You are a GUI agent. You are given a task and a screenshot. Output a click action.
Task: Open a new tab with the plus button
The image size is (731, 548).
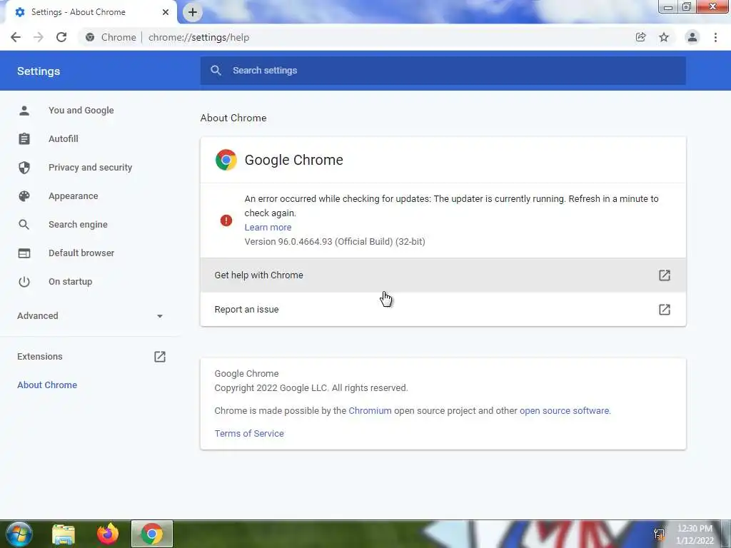(x=193, y=12)
